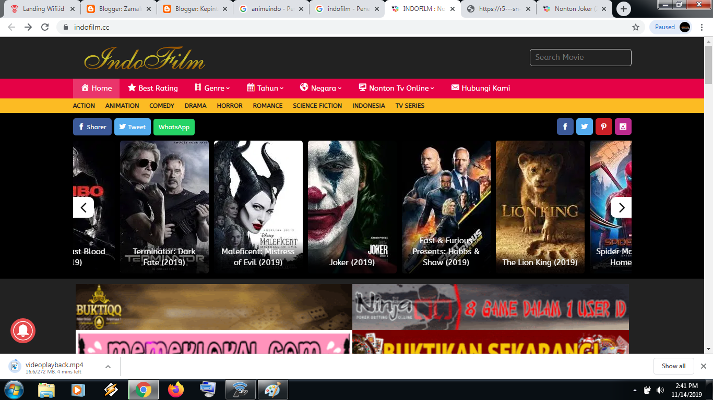Switch to the Blogger: Kepint tab
The image size is (713, 400).
195,9
